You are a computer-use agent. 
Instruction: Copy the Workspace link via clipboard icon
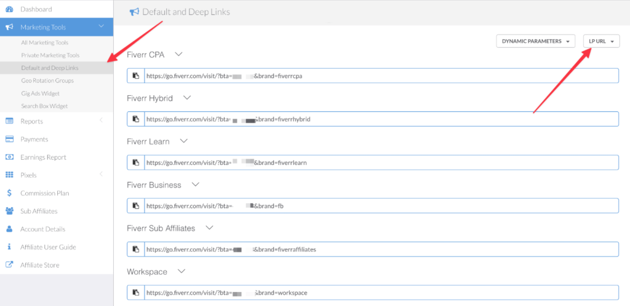(x=135, y=292)
